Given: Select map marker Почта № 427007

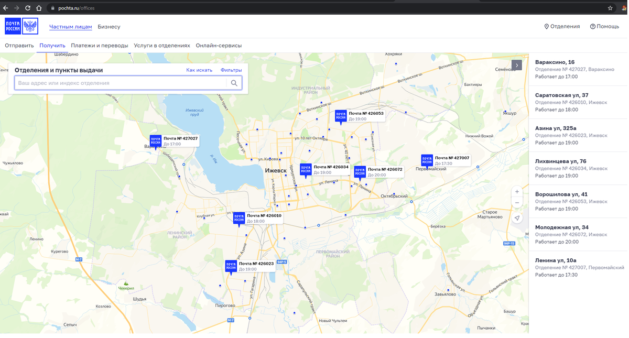Looking at the screenshot, I should (446, 160).
